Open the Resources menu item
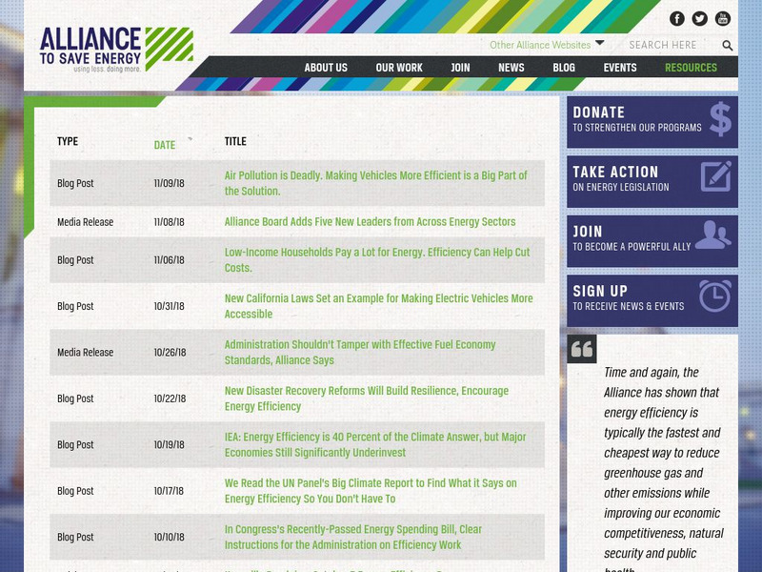 (691, 68)
